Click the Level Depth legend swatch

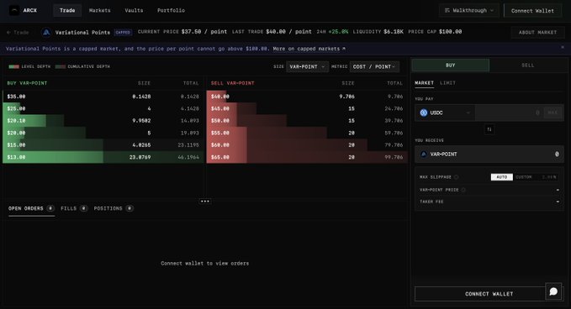click(x=13, y=67)
